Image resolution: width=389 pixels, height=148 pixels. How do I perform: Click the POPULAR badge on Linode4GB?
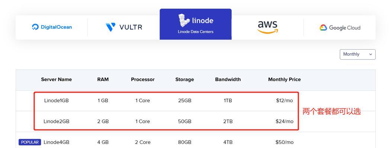coord(30,142)
